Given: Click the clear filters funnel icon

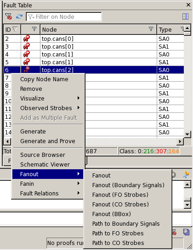Looking at the screenshot, I should 8,17.
